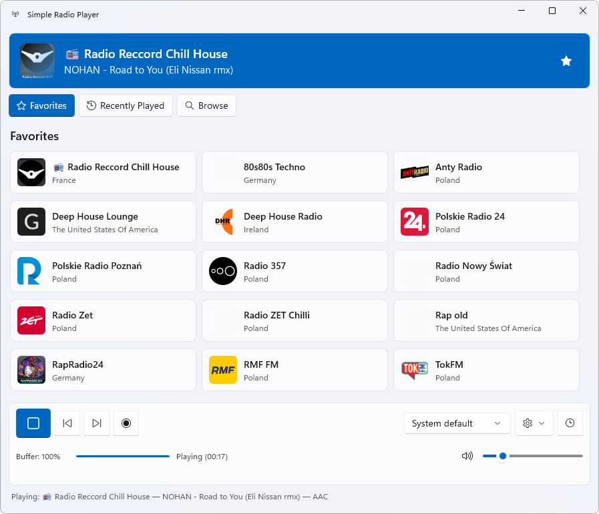599x514 pixels.
Task: Click Radio Reccord bird logo in favorites
Action: [x=31, y=172]
